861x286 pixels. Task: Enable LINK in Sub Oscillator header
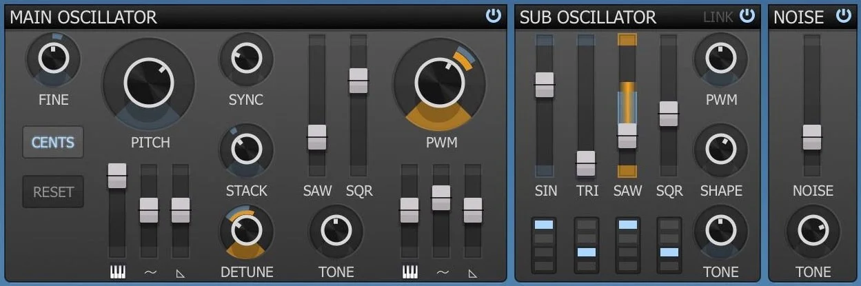pos(718,17)
